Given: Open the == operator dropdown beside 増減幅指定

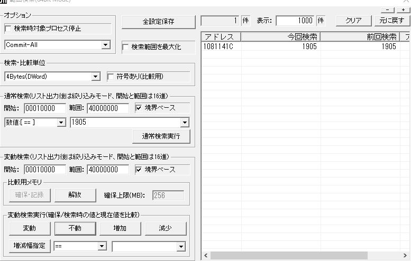Looking at the screenshot, I should coord(102,246).
